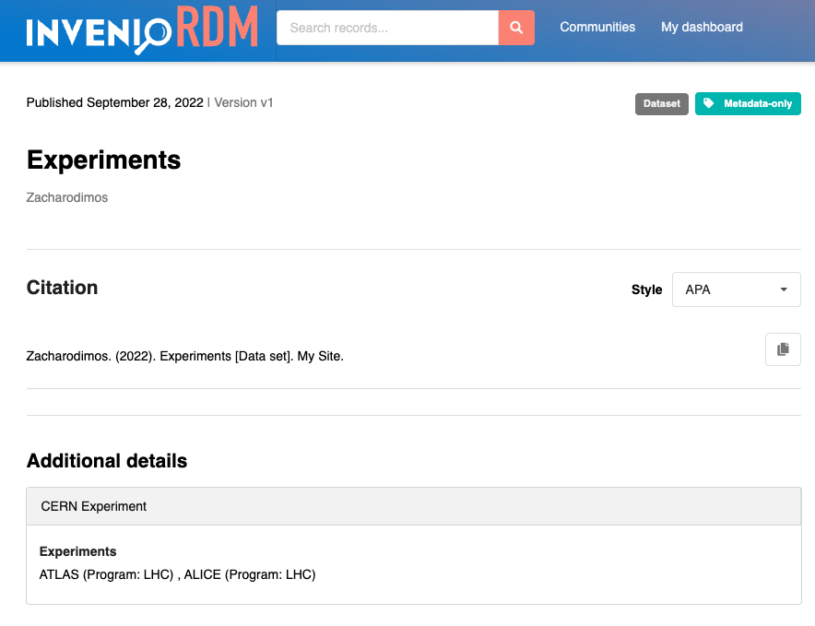Open the Communities page
This screenshot has width=815, height=626.
597,27
